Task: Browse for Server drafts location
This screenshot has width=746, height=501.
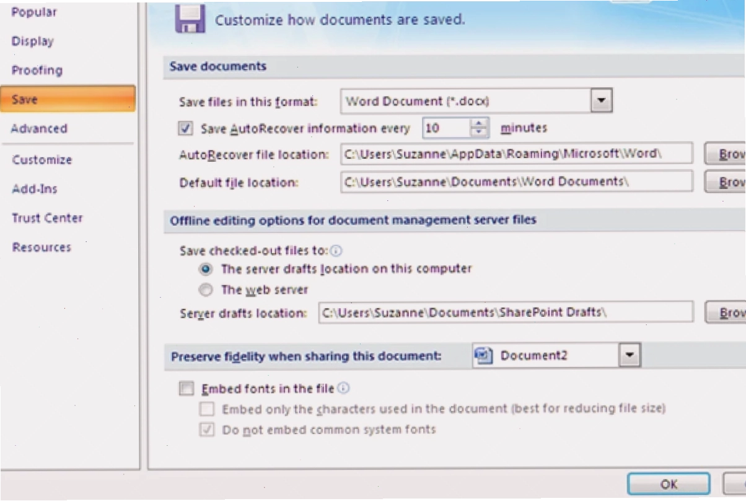Action: pos(725,313)
